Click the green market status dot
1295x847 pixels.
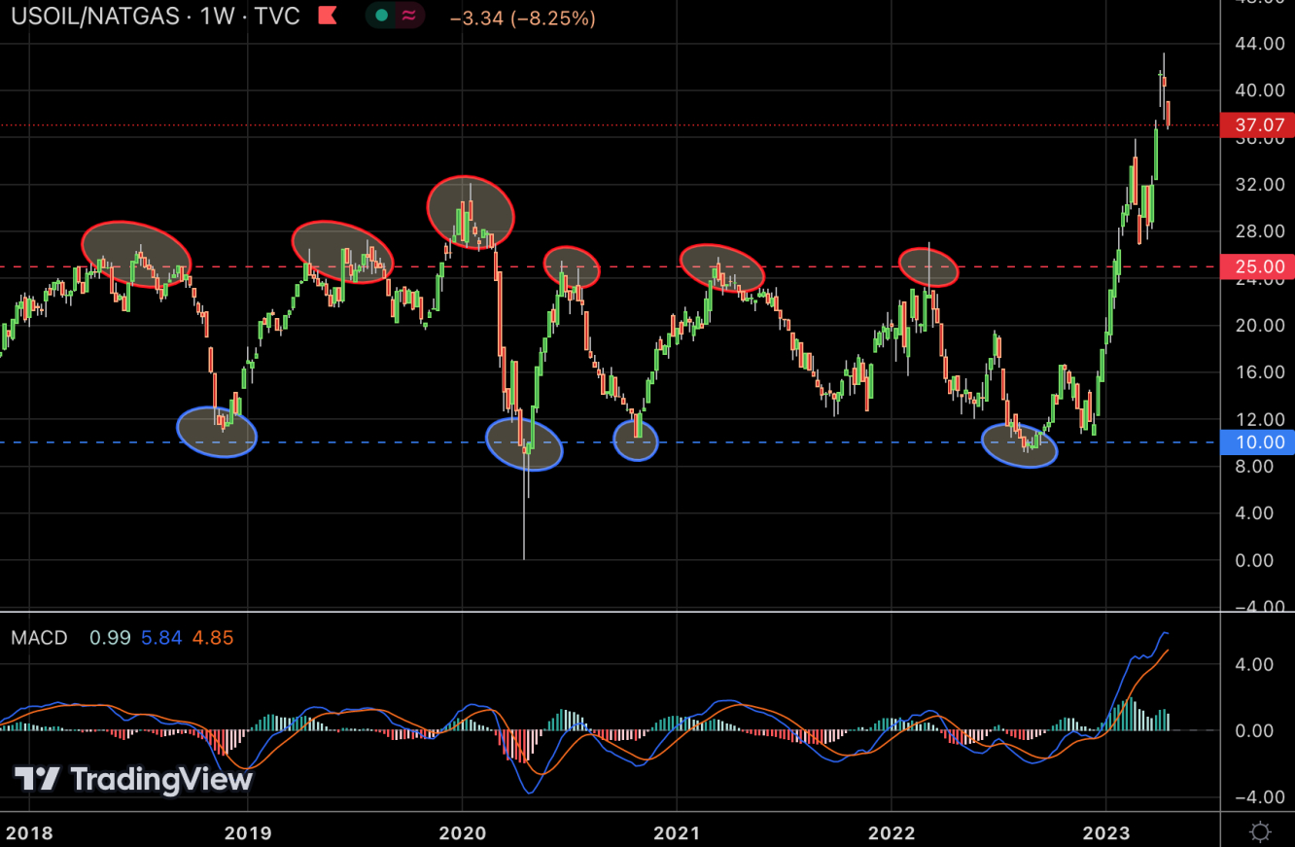(381, 17)
